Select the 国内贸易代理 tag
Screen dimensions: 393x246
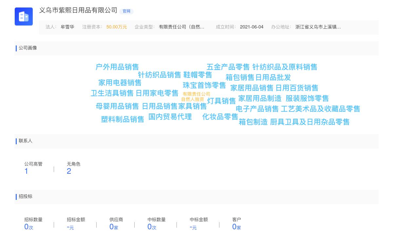pos(170,117)
